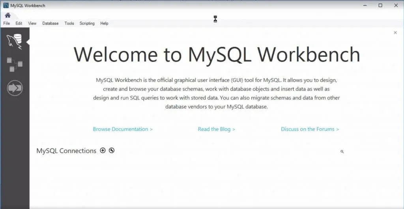
Task: Add a new MySQL connection plus icon
Action: (x=103, y=150)
